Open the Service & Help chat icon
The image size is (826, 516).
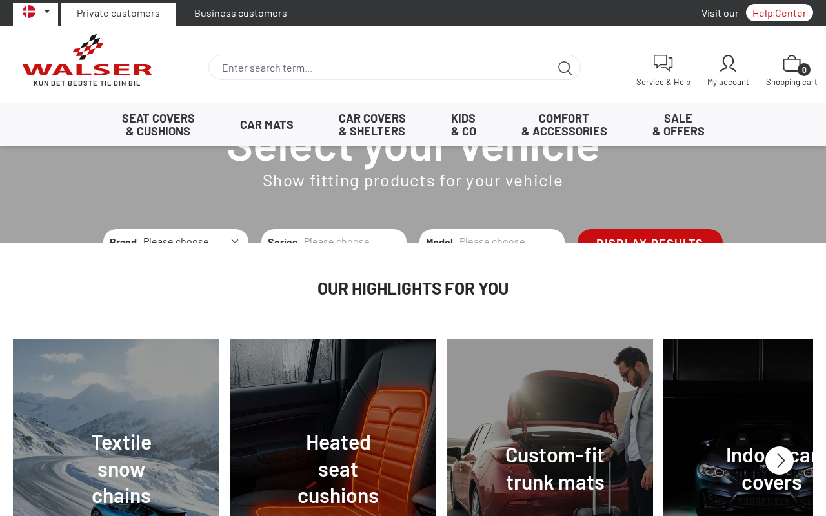(663, 63)
